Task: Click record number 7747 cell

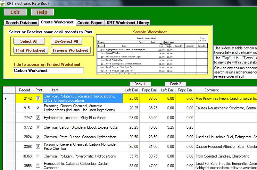Action: click(x=24, y=118)
